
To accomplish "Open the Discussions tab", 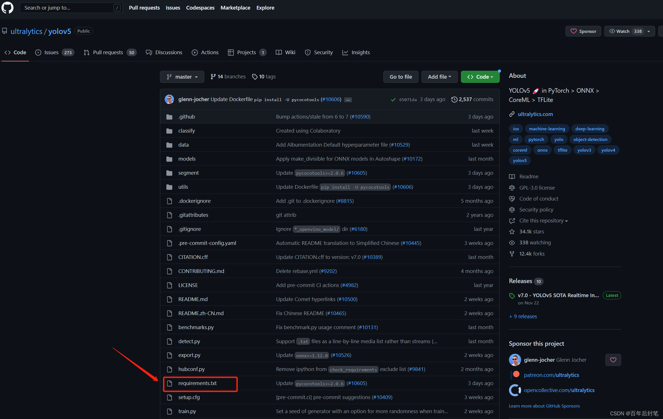I will [x=164, y=53].
